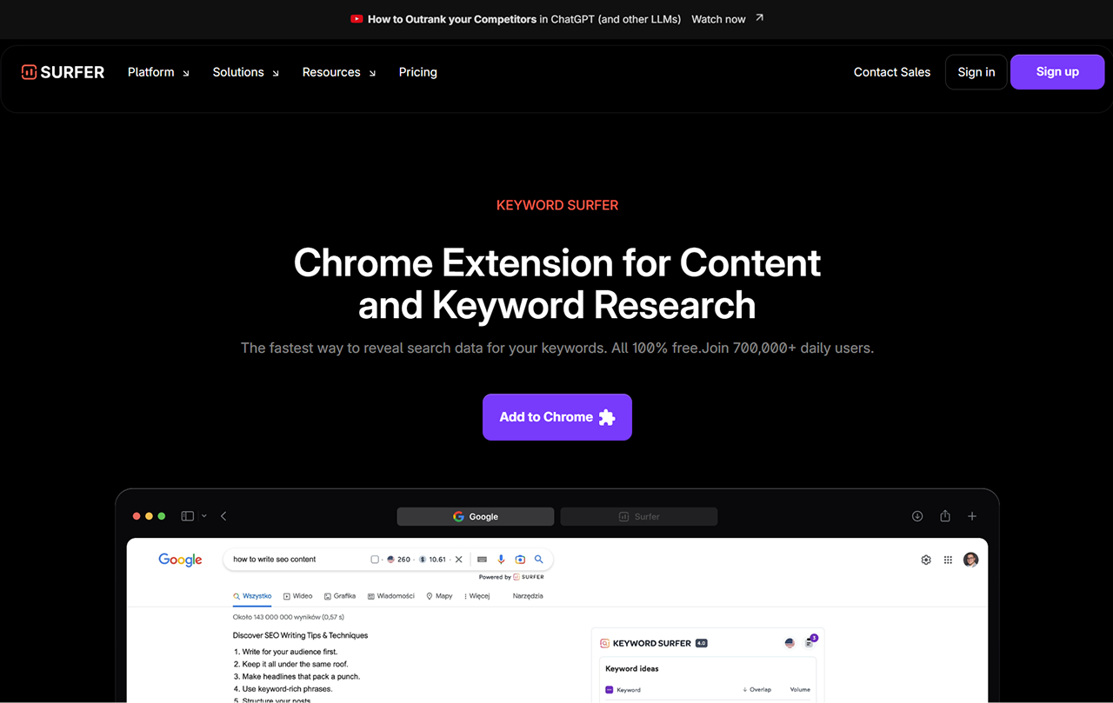The height and width of the screenshot is (703, 1113).
Task: Click the purple Sign up button
Action: point(1056,72)
